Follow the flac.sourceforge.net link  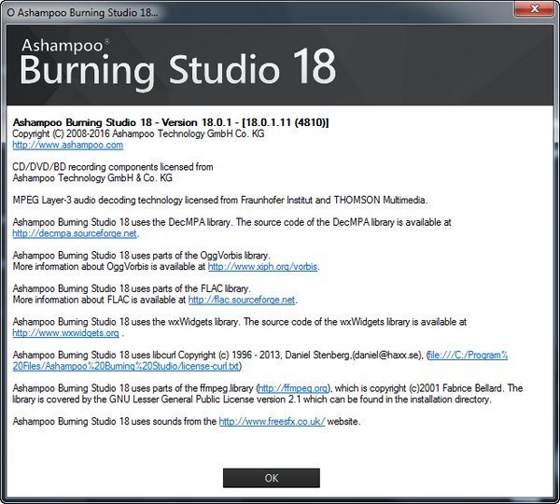pyautogui.click(x=242, y=300)
